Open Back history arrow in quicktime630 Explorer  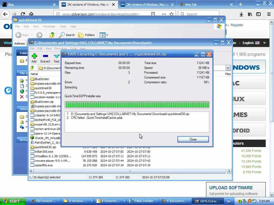(32, 35)
